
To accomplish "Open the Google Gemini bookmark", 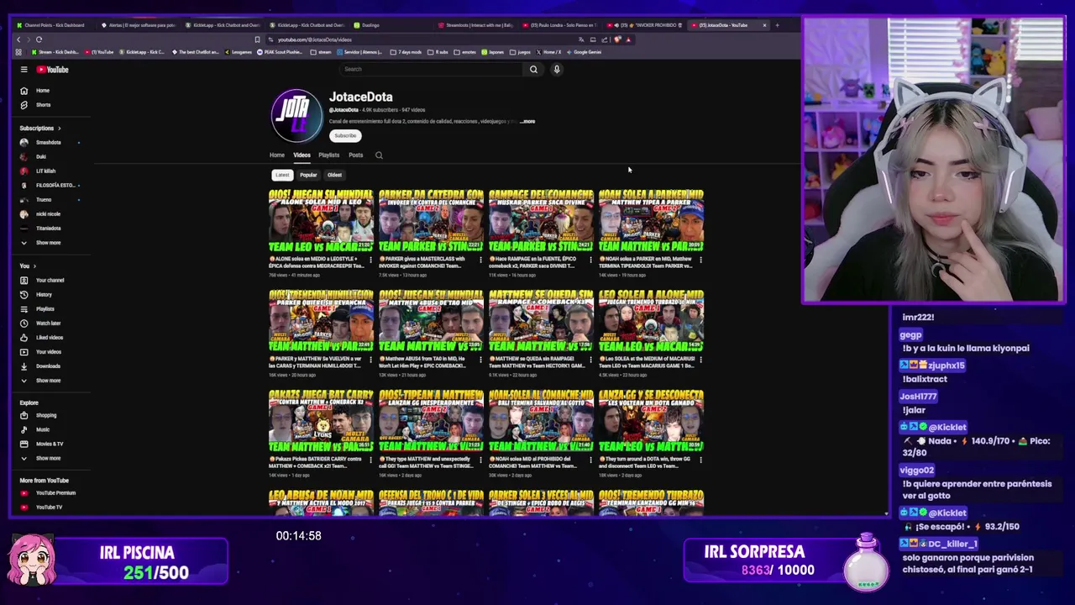I will [x=585, y=52].
